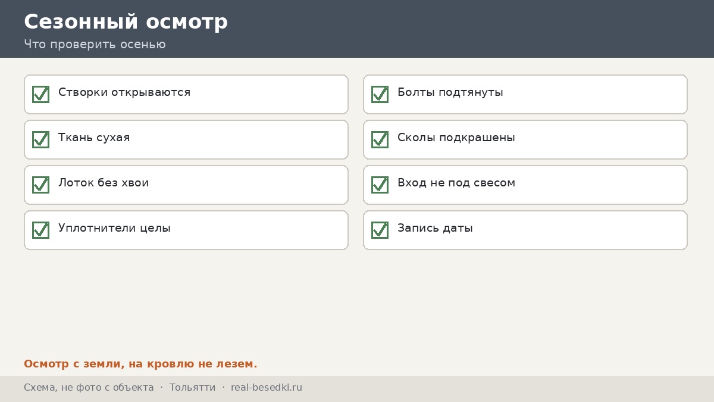Toggle the "Уплотнители целы" checkbox

tap(40, 230)
